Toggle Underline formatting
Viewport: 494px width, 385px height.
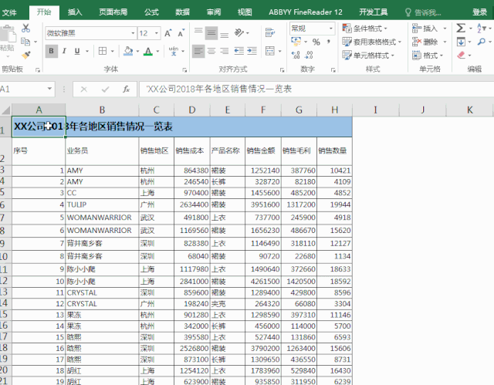coord(77,51)
